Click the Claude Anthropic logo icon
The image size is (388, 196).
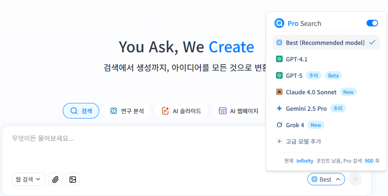(x=279, y=92)
